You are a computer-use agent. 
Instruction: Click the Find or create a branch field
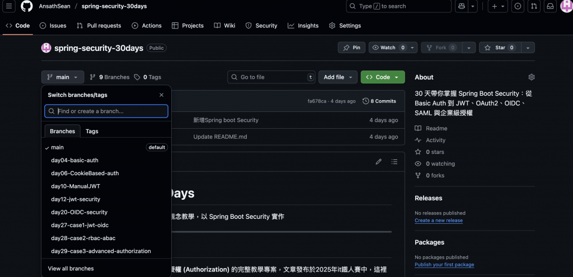[x=106, y=111]
